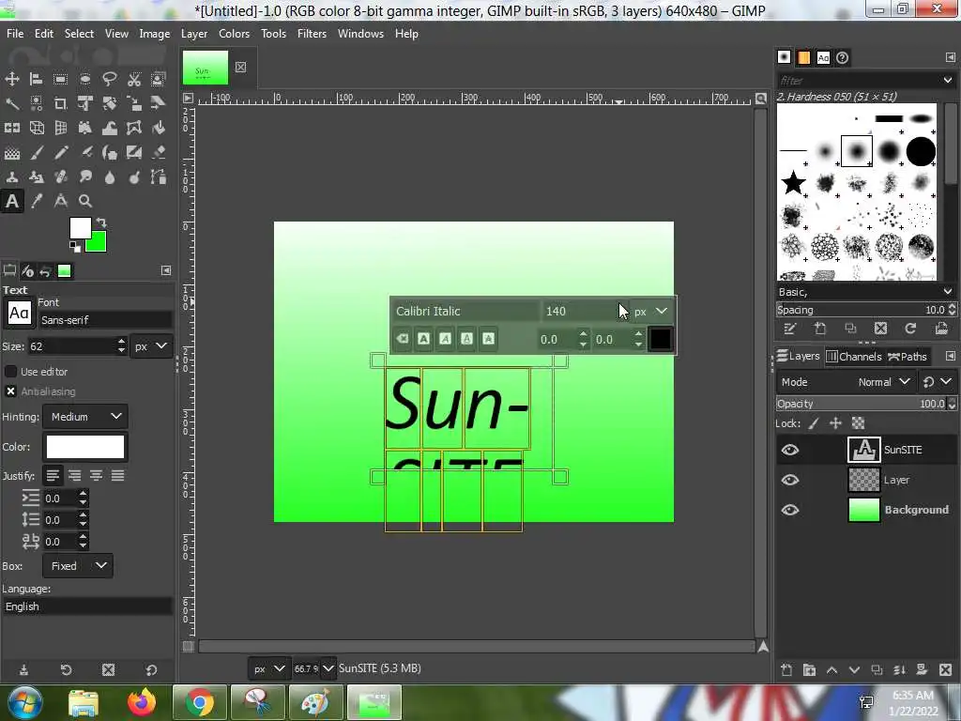Viewport: 961px width, 721px height.
Task: Select the Flip tool
Action: (x=11, y=128)
